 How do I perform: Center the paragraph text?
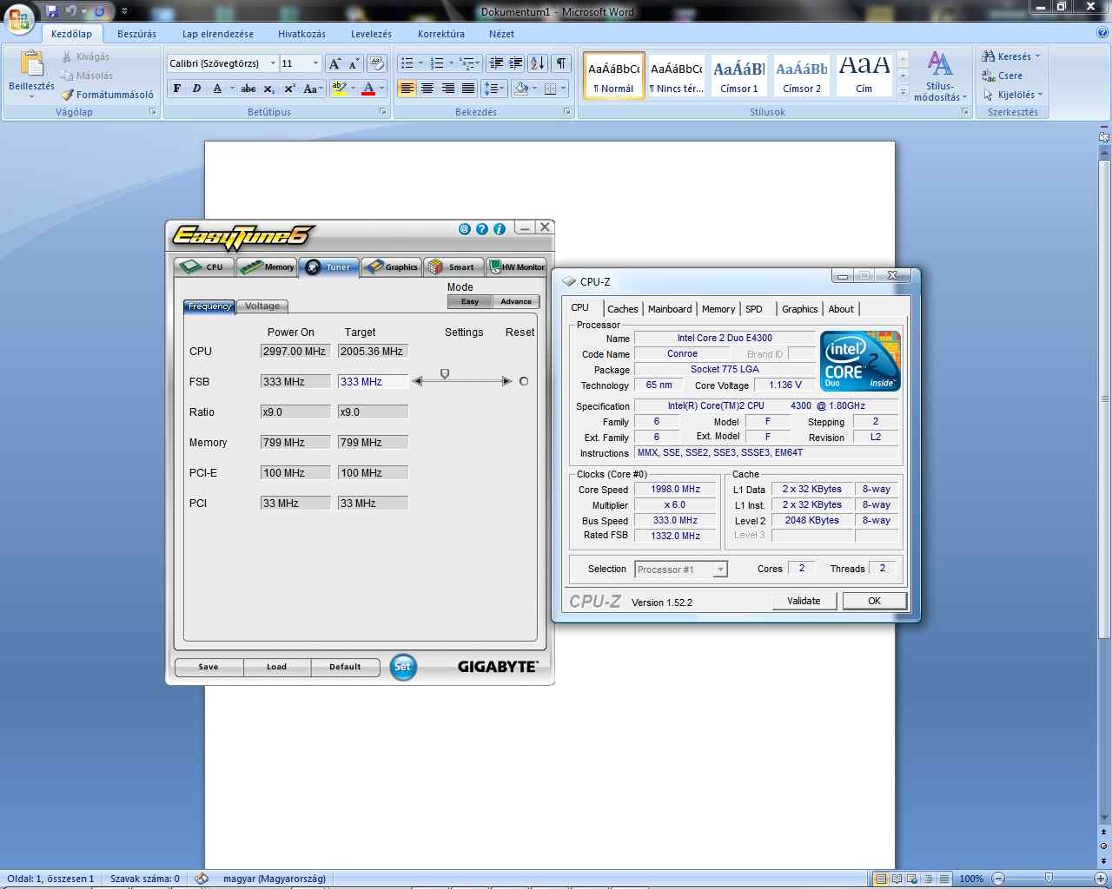tap(427, 89)
